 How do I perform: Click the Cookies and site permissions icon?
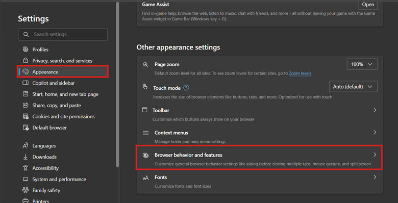pos(26,116)
